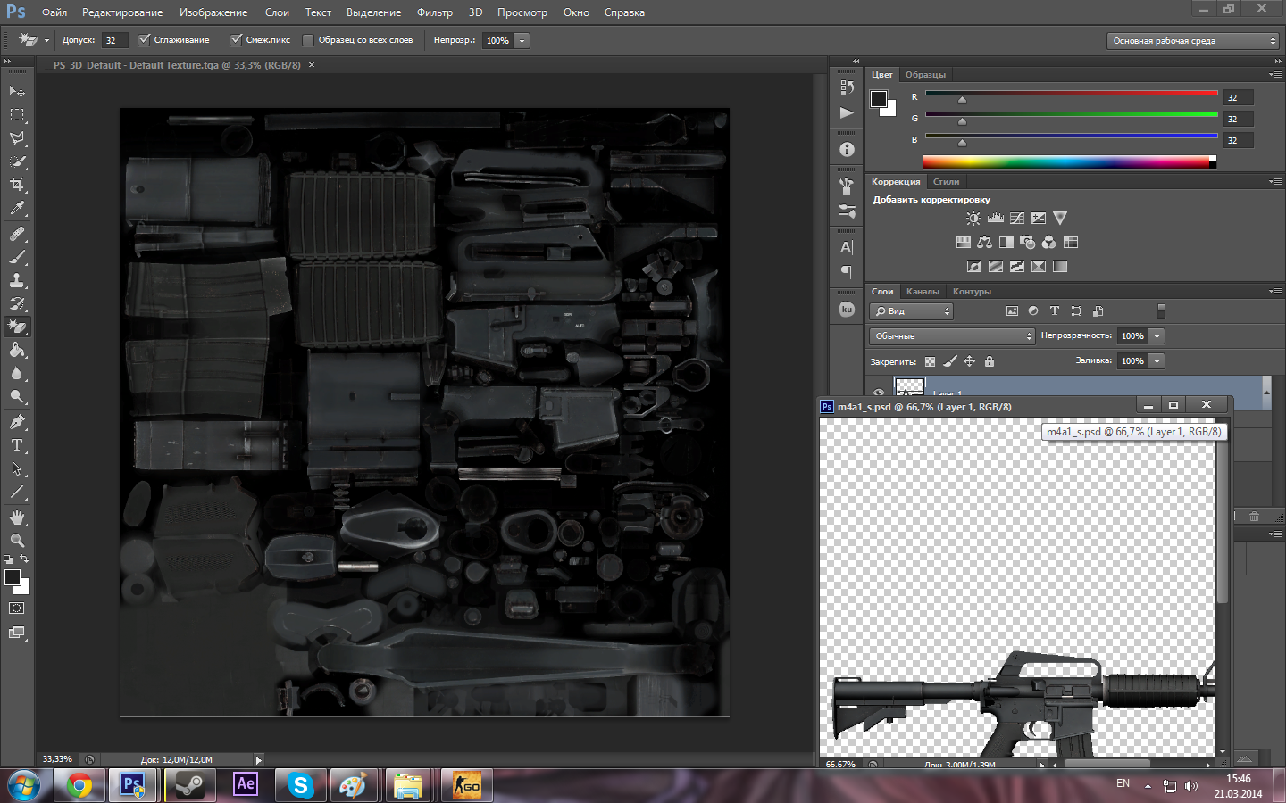The height and width of the screenshot is (803, 1286).
Task: Activate the Pen tool
Action: tap(17, 422)
